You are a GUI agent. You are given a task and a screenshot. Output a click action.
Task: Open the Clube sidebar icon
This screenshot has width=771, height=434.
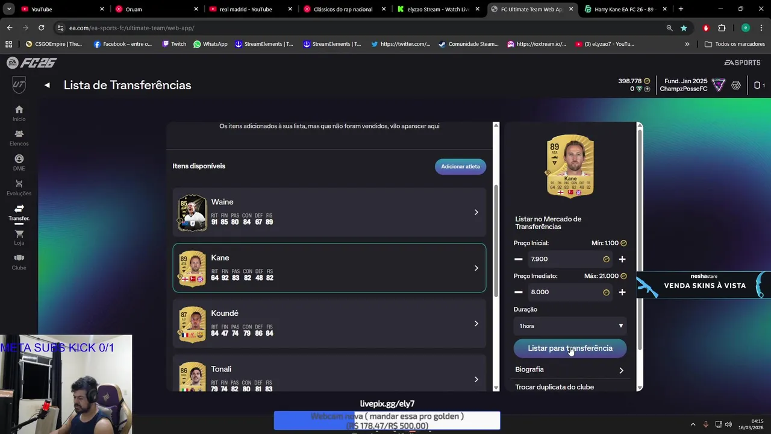(x=19, y=262)
